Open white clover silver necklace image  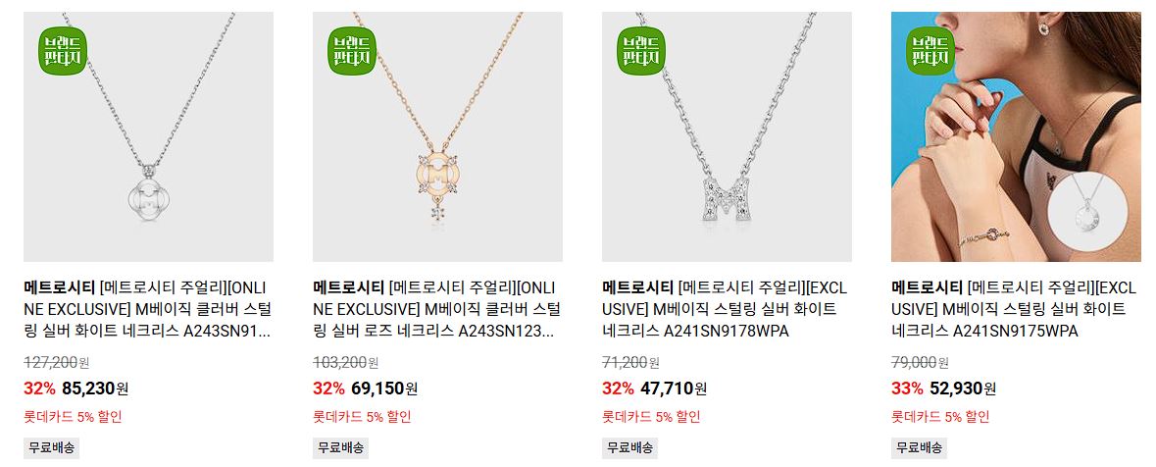tap(148, 136)
